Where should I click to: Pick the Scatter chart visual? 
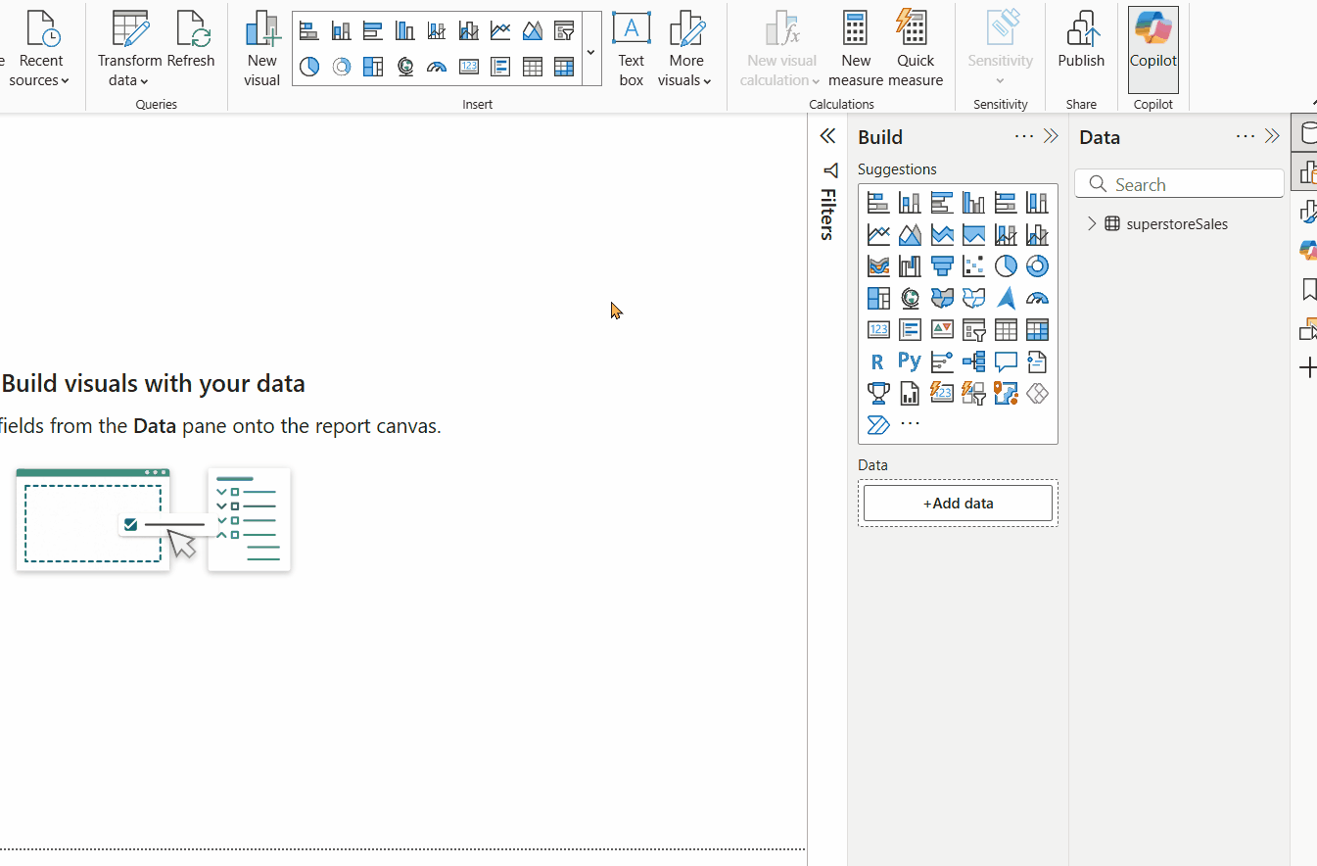tap(973, 265)
